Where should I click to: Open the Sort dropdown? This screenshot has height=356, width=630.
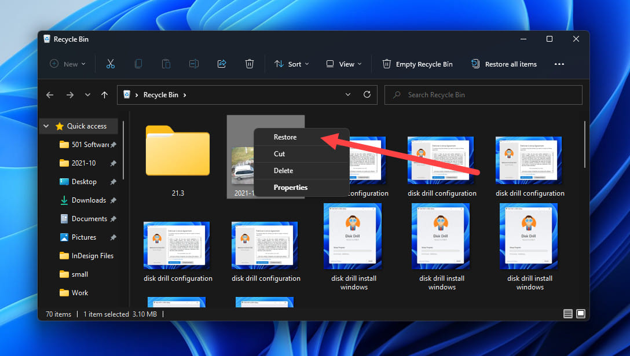292,64
